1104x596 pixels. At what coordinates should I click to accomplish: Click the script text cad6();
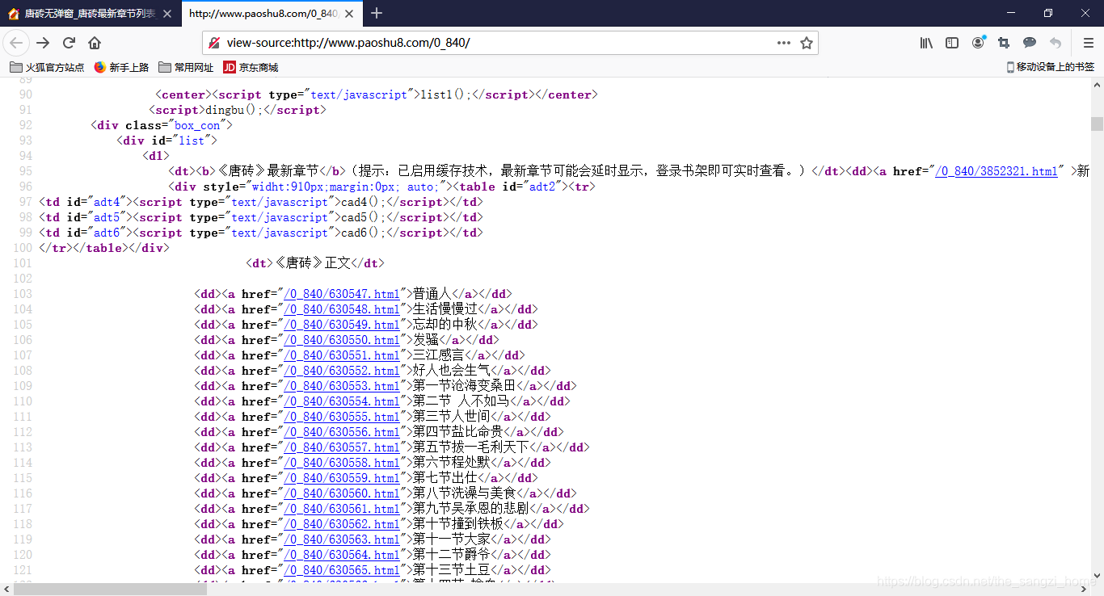point(366,233)
